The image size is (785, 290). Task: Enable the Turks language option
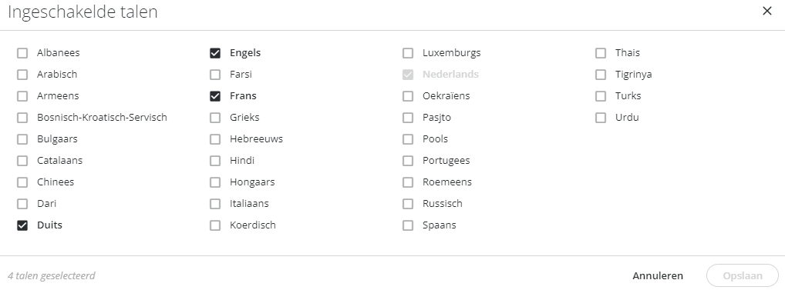[x=601, y=96]
